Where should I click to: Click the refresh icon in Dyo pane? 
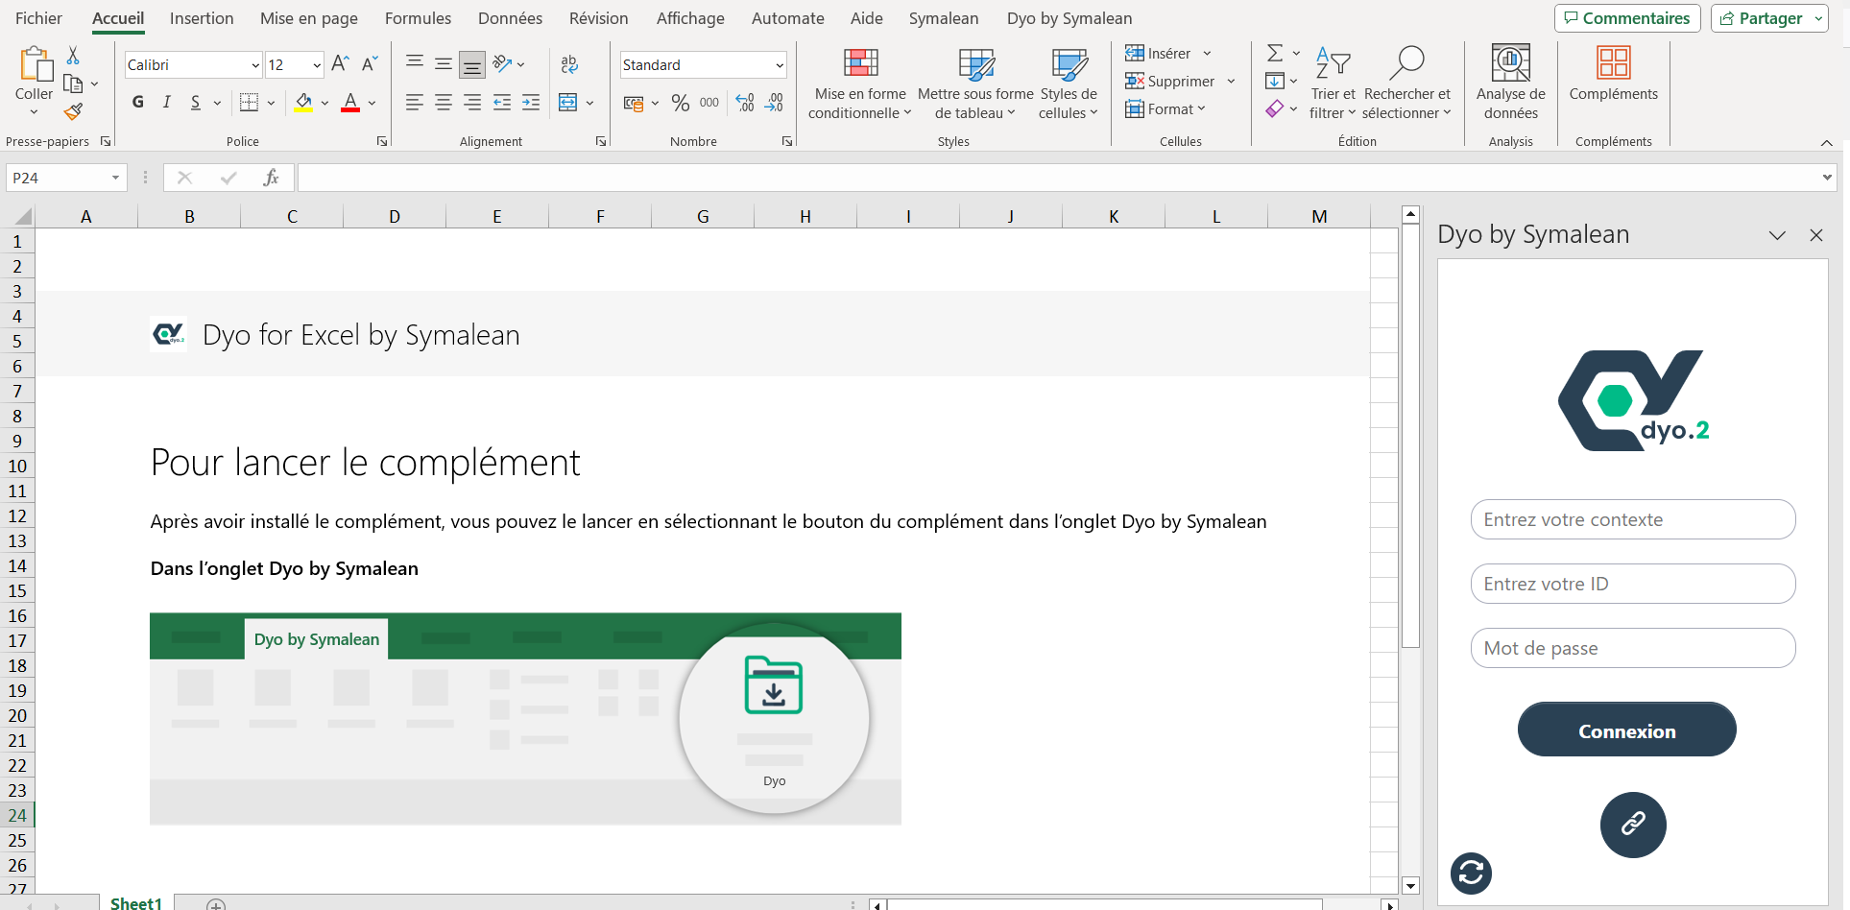[x=1471, y=874]
